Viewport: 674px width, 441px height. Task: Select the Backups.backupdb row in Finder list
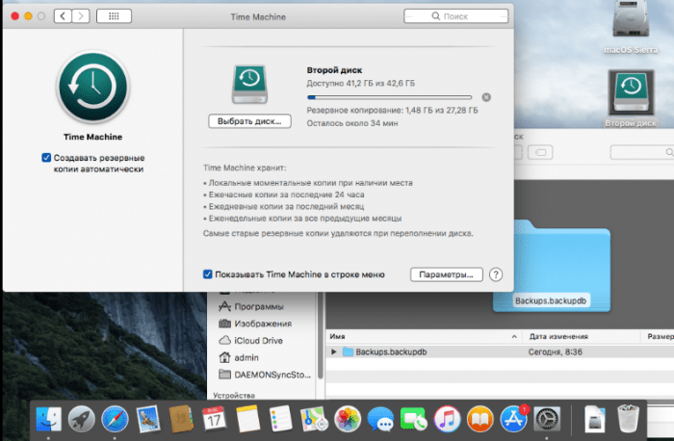(500, 352)
